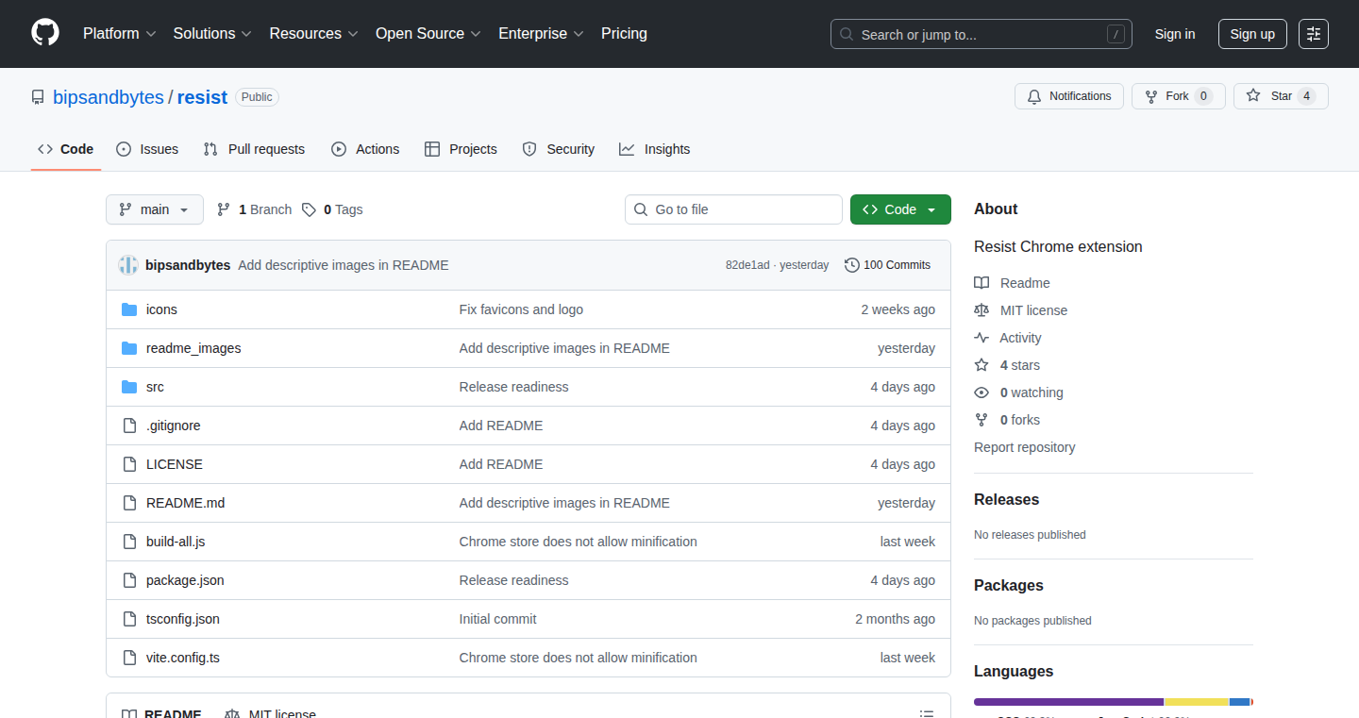
Task: Click the Sign up button
Action: point(1252,34)
